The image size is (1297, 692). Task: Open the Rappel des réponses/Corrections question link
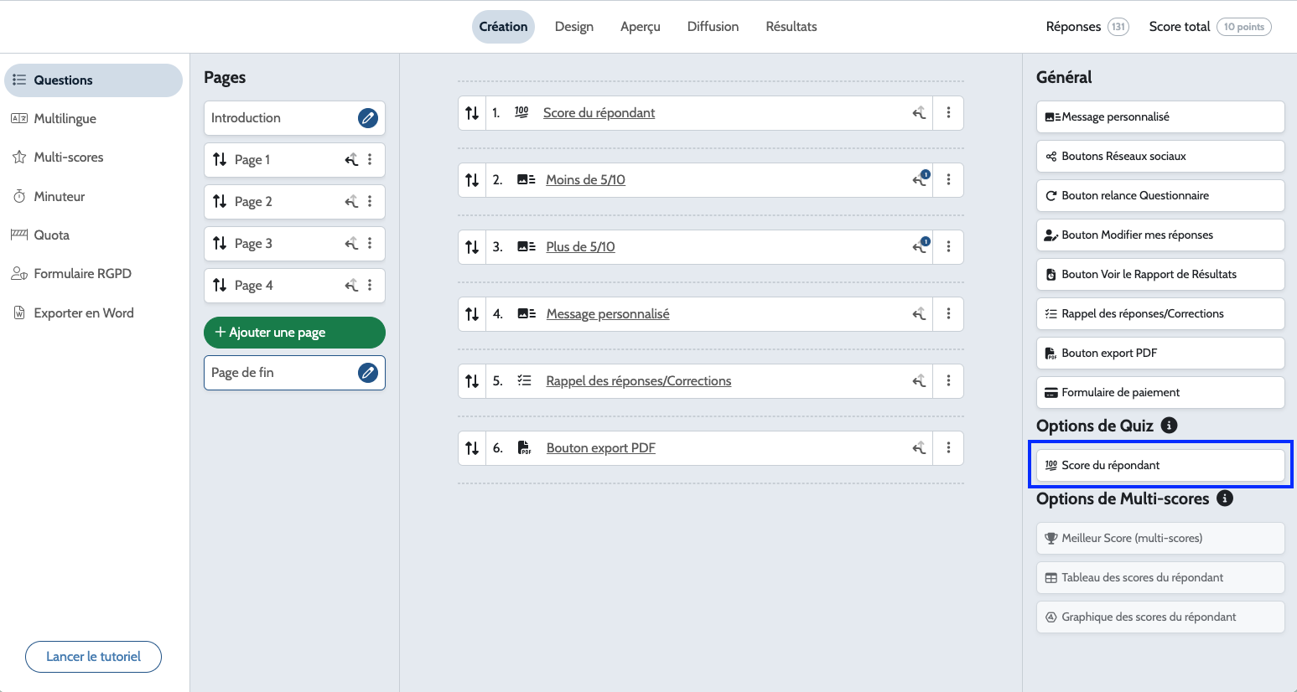click(x=638, y=381)
